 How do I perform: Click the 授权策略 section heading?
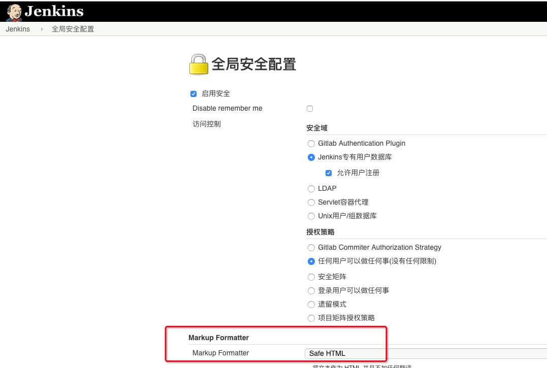tap(320, 232)
